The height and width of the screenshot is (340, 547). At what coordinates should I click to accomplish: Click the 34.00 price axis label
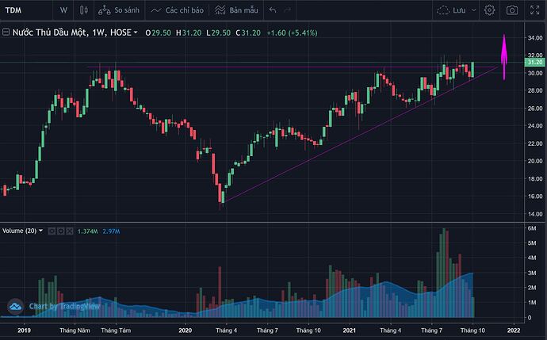[535, 38]
